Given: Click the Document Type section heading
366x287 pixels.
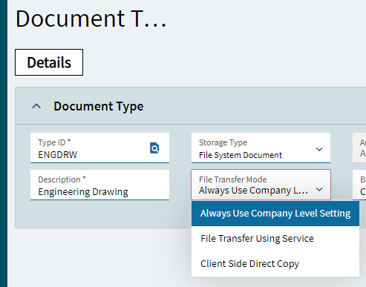Looking at the screenshot, I should [99, 106].
